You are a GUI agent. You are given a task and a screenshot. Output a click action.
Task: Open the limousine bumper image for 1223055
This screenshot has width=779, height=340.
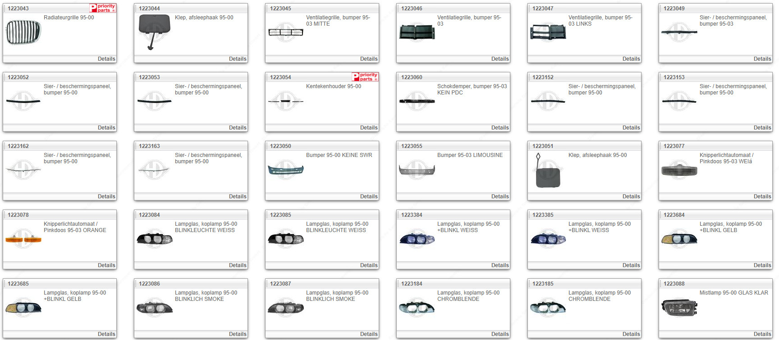417,170
